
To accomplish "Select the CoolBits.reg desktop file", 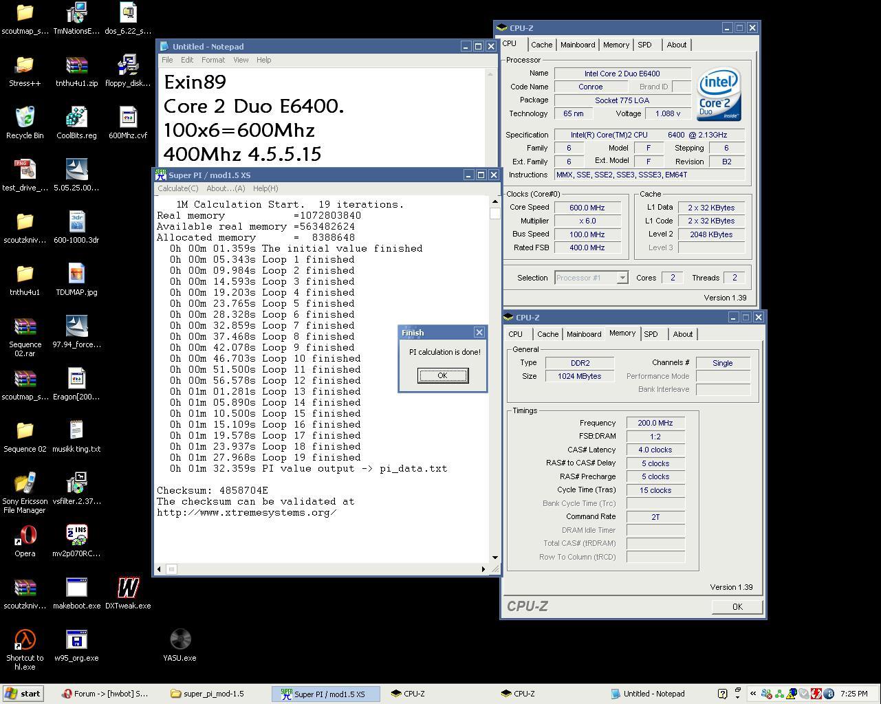I will pos(76,122).
